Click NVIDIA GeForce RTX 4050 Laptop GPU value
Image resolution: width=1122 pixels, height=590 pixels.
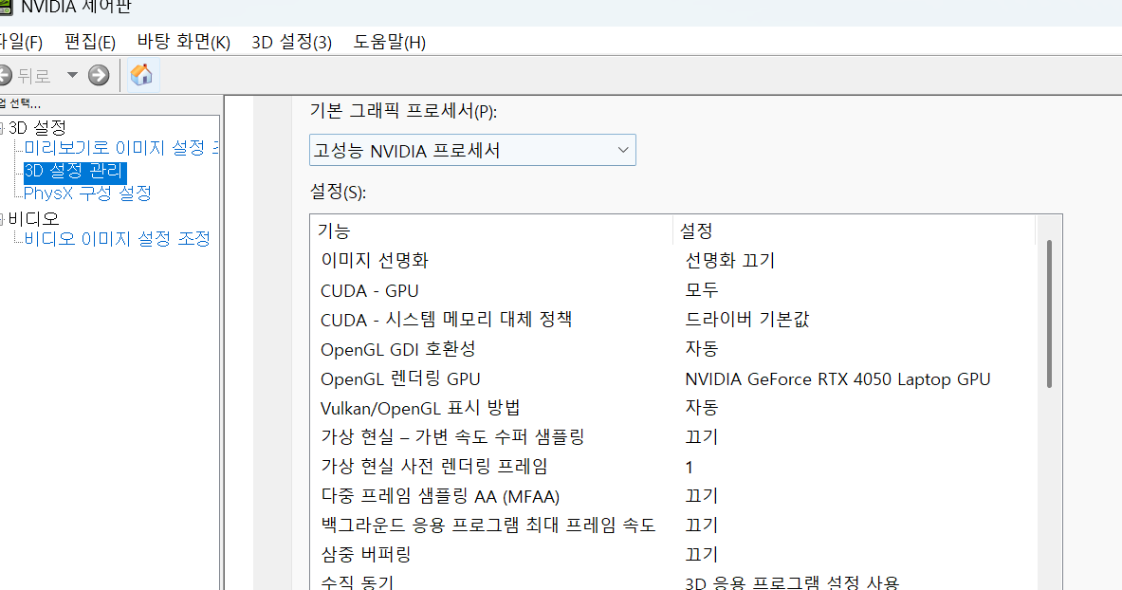pos(837,378)
